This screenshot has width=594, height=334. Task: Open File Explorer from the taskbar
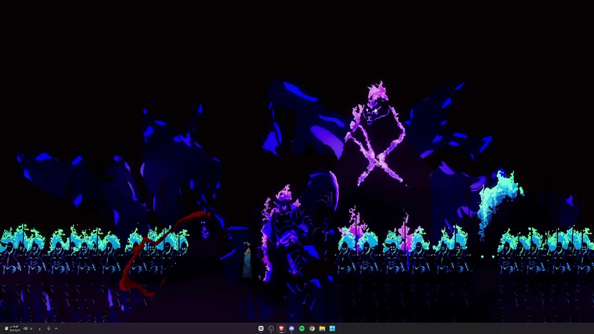[322, 328]
